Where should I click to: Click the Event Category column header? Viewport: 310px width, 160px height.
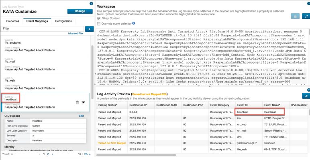pyautogui.click(x=222, y=105)
